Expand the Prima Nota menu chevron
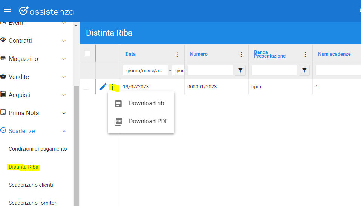361x206 pixels. (64, 113)
